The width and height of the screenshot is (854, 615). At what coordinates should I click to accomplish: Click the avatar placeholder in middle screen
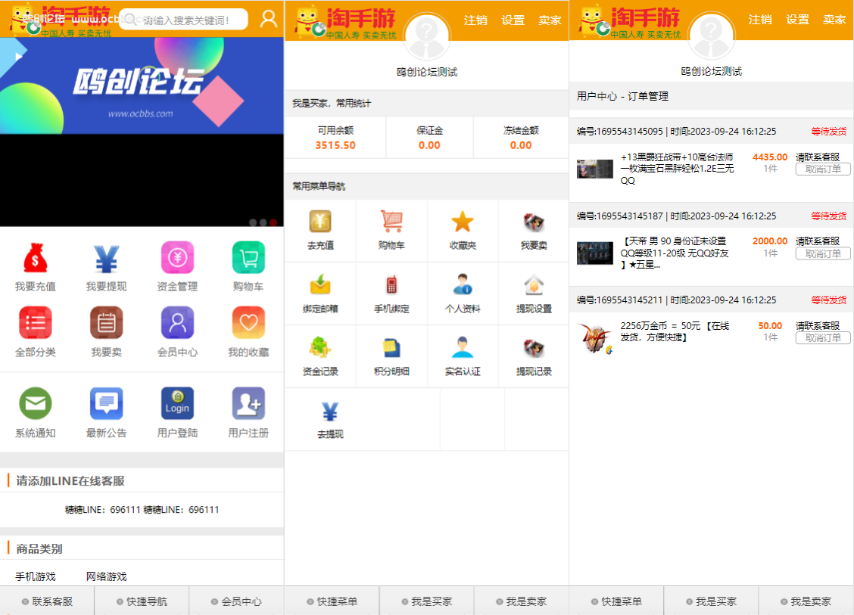click(427, 36)
